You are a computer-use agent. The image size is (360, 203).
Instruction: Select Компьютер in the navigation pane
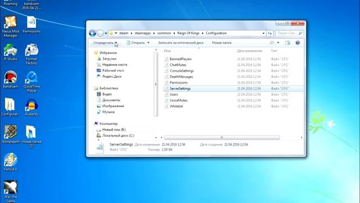106,123
